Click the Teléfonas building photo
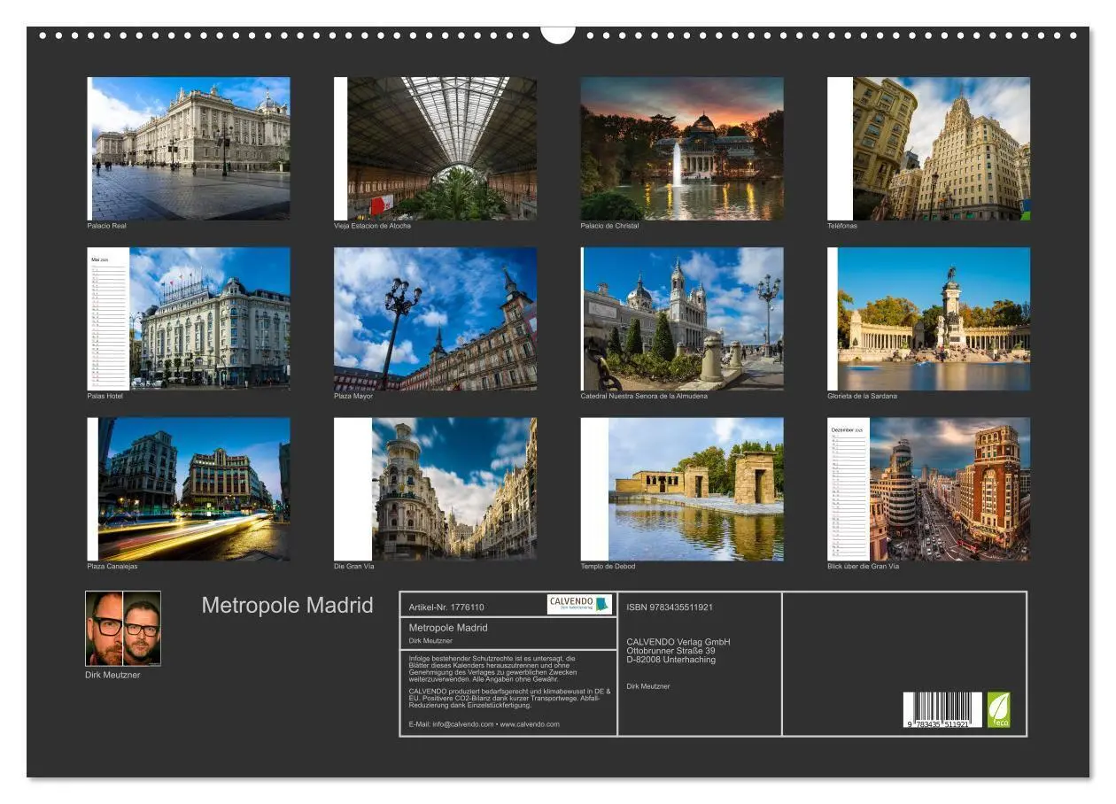 pos(929,149)
